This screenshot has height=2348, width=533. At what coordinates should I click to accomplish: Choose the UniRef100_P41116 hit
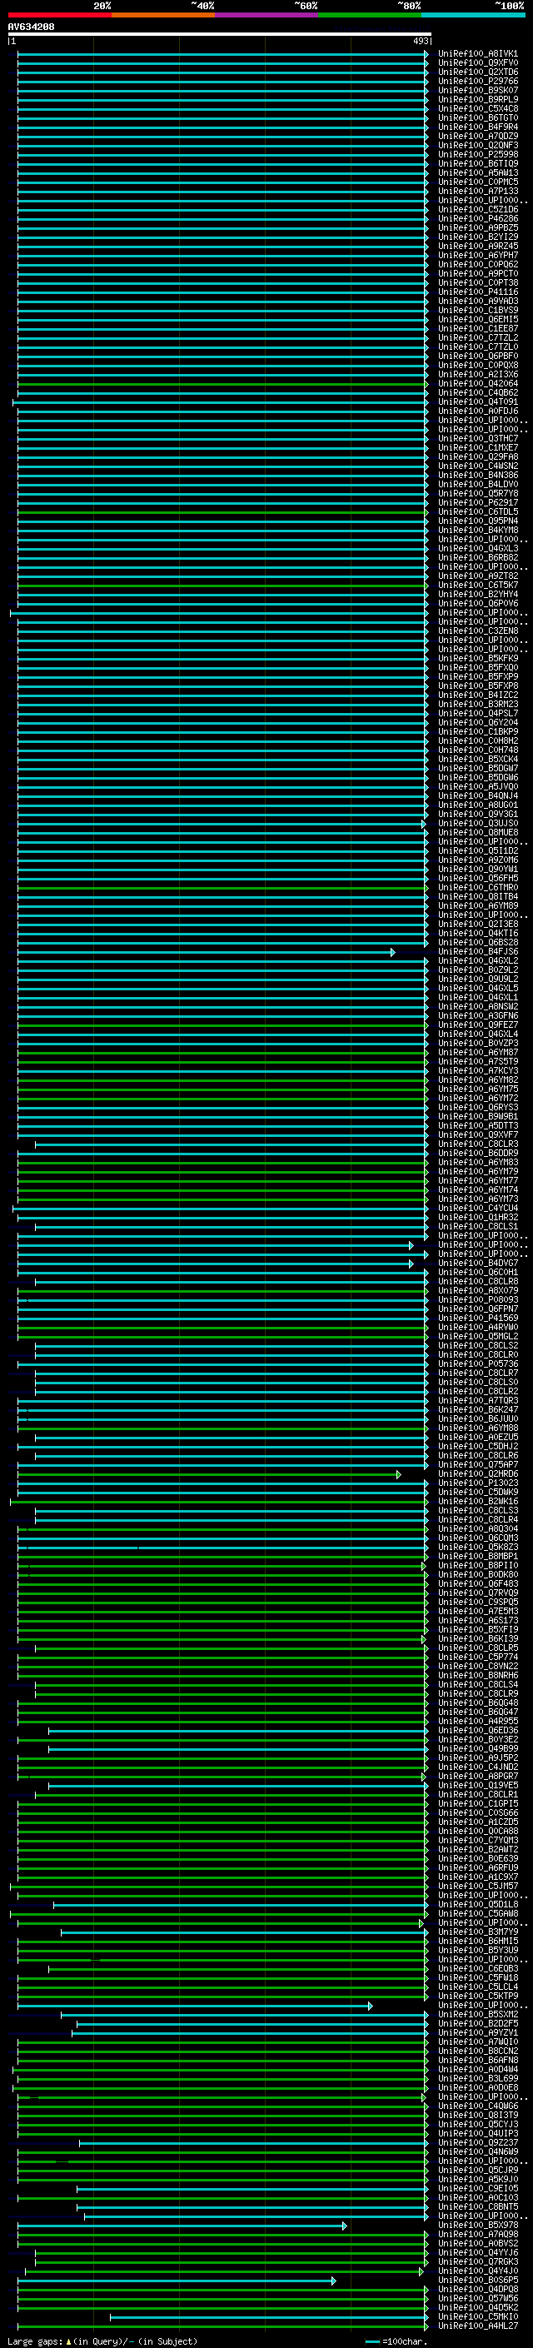[x=477, y=292]
